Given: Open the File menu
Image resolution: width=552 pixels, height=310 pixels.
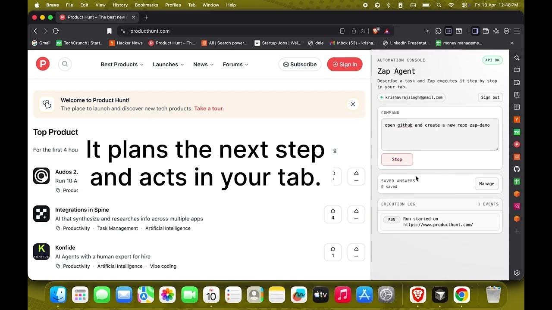Looking at the screenshot, I should point(69,5).
